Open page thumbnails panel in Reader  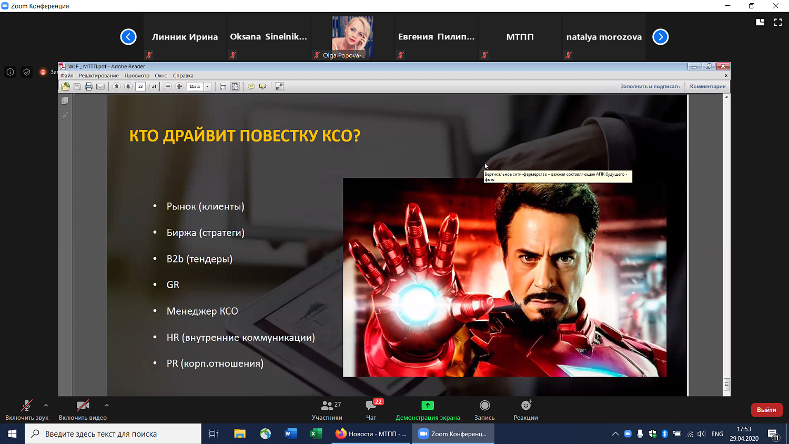65,100
